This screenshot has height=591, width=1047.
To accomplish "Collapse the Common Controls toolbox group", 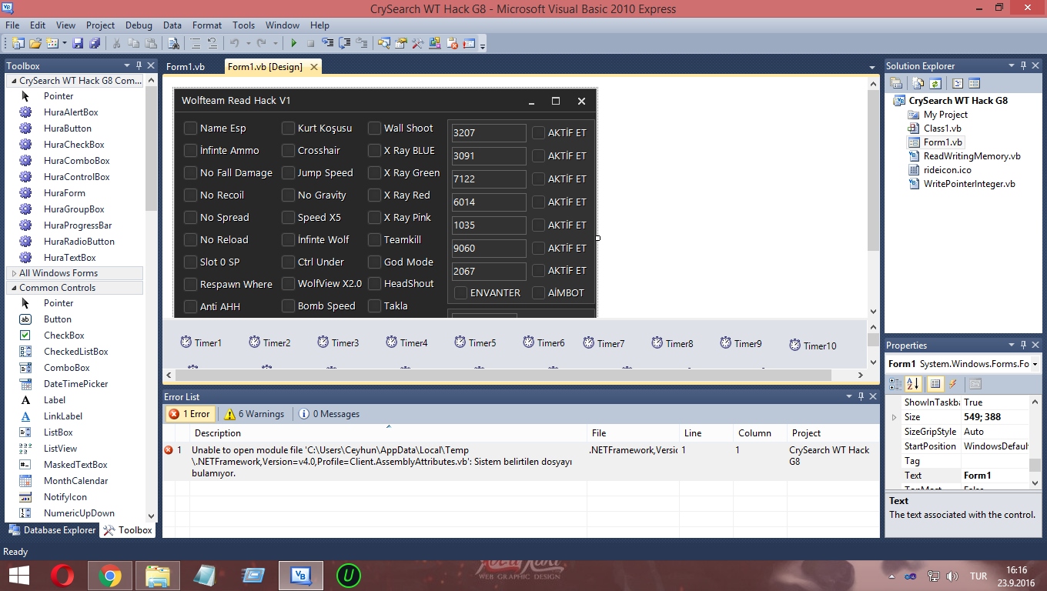I will click(14, 288).
